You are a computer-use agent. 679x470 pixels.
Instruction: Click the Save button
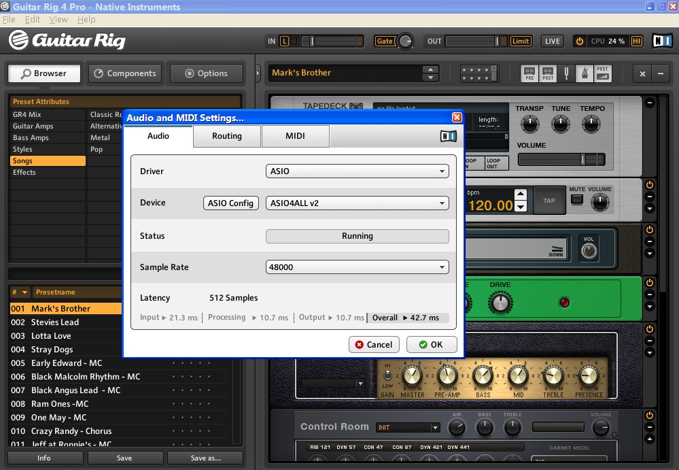coord(124,458)
